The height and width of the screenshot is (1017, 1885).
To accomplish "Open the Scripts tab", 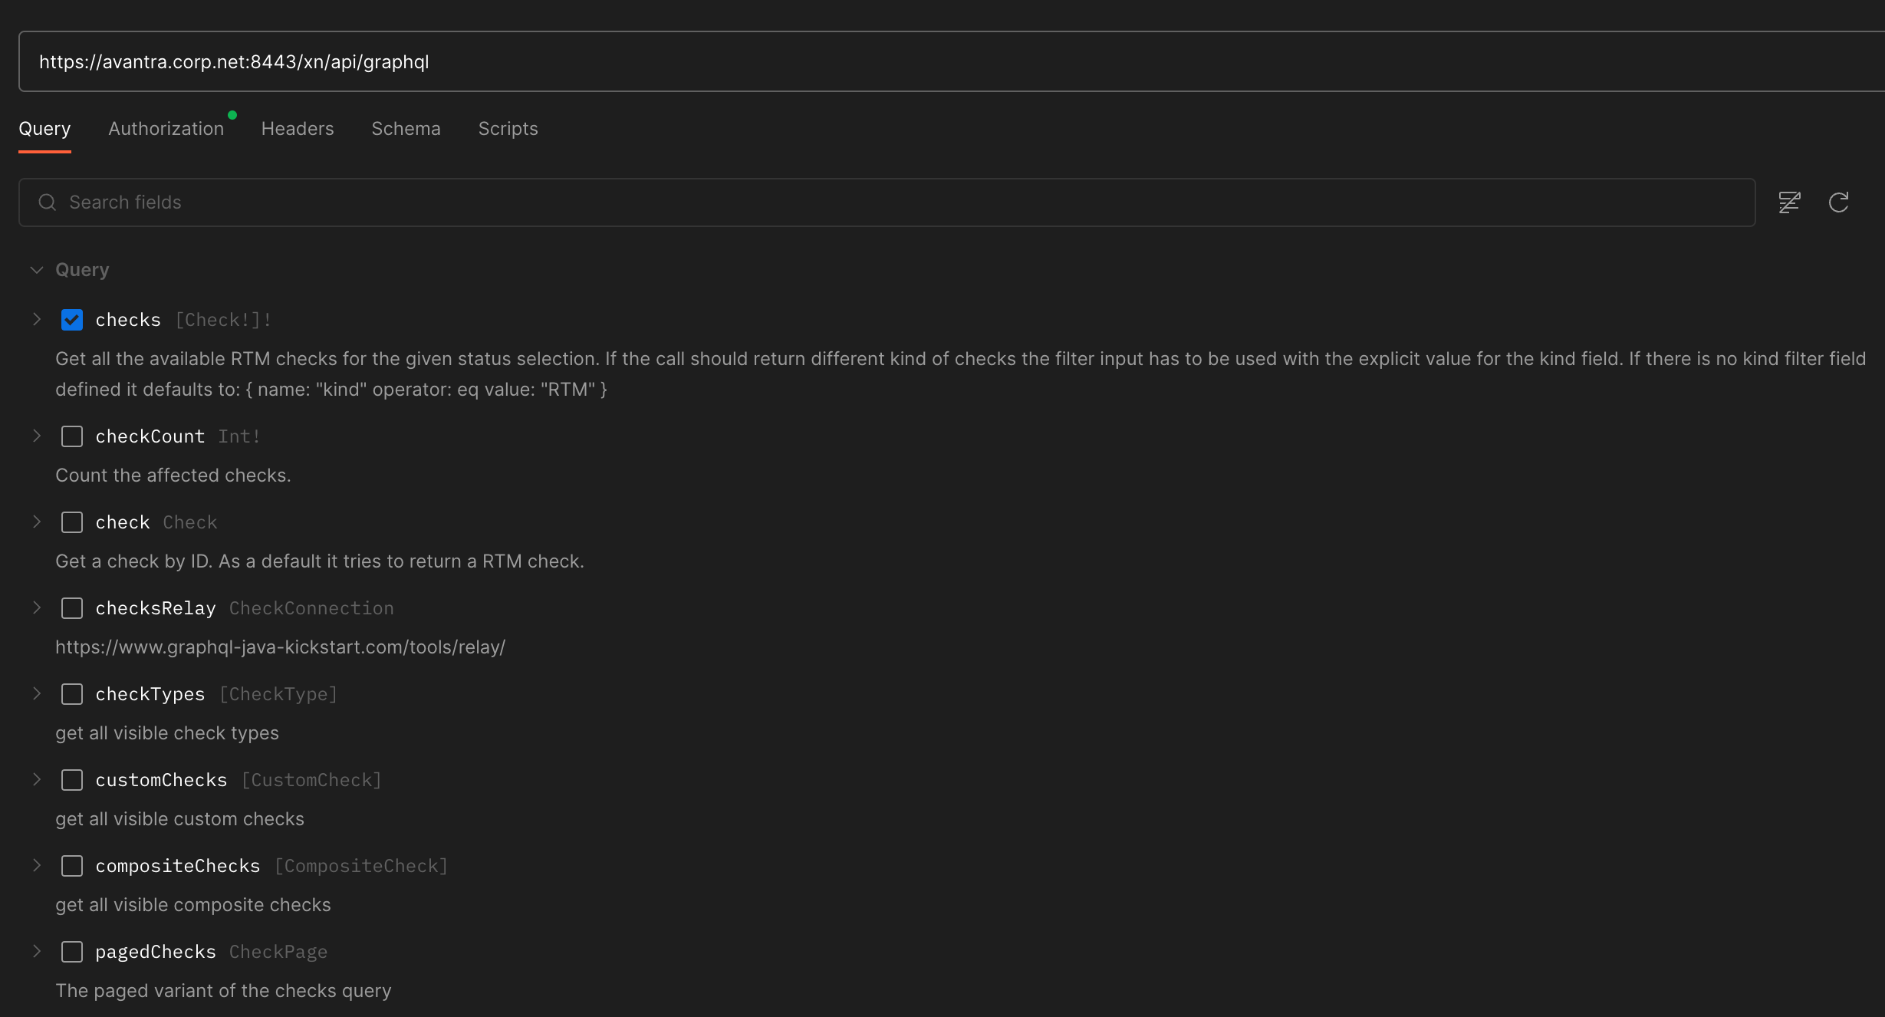I will [x=508, y=129].
